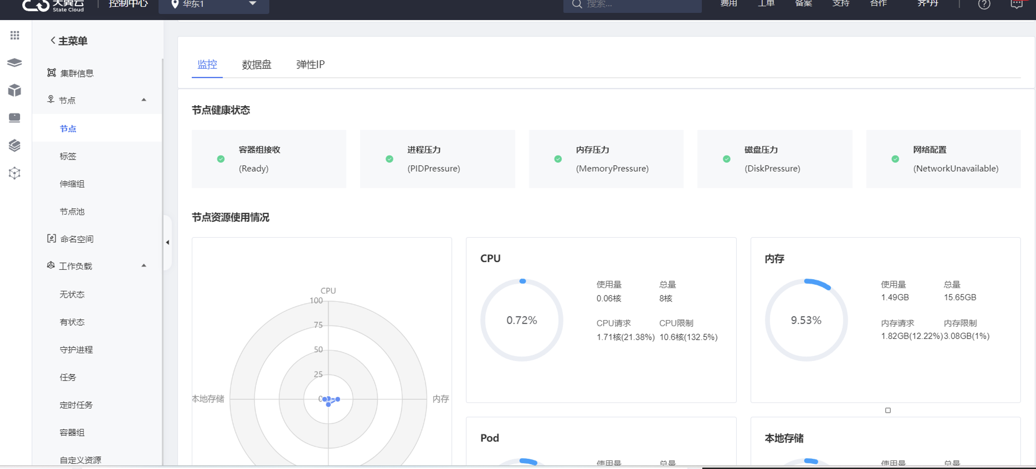Click the 内存 9.53% circular gauge
The image size is (1036, 469).
(806, 320)
